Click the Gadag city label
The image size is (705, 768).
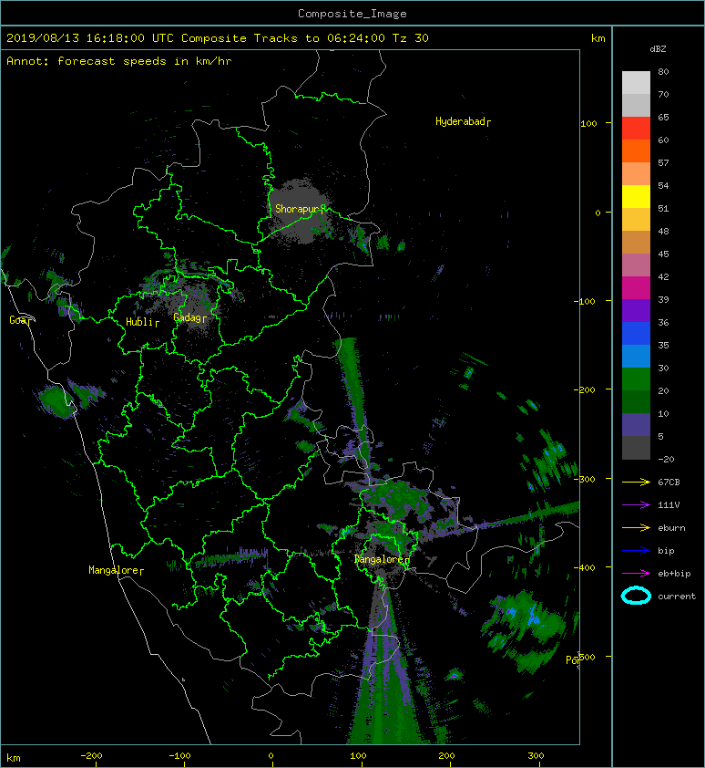[189, 318]
